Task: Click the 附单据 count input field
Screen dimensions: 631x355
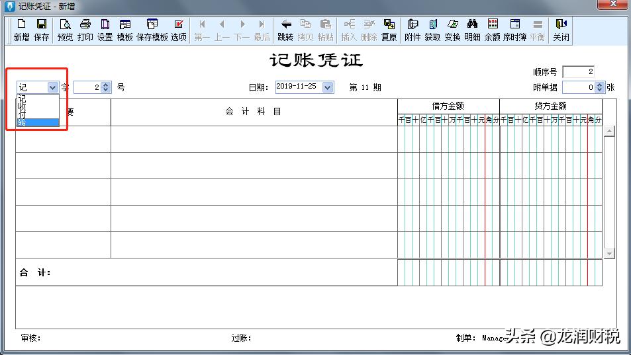Action: pos(579,87)
